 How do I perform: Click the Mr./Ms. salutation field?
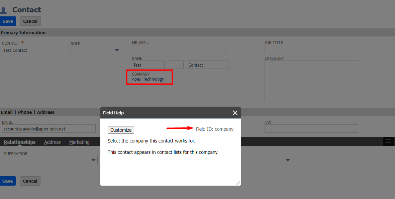pos(178,49)
